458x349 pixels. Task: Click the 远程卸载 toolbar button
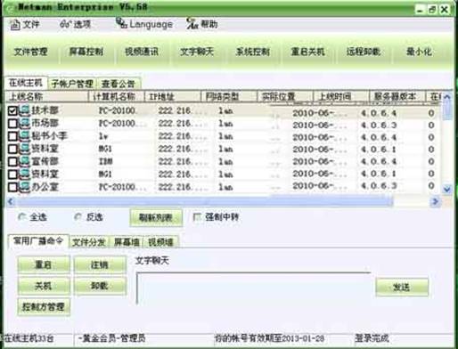point(364,52)
